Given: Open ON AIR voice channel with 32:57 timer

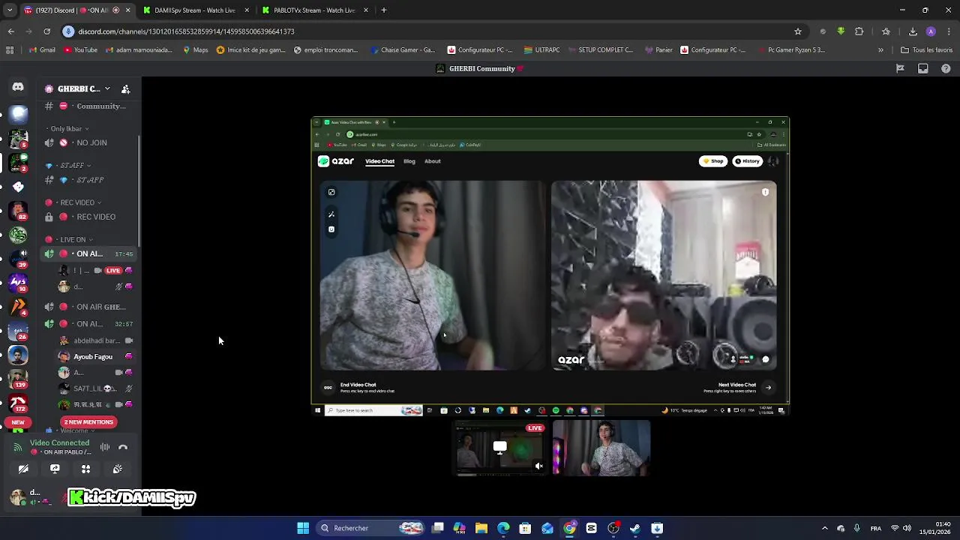Looking at the screenshot, I should [88, 324].
